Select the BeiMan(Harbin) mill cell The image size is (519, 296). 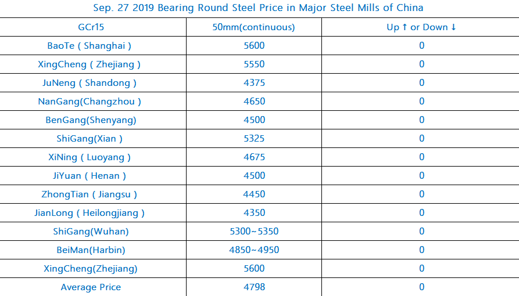point(91,250)
